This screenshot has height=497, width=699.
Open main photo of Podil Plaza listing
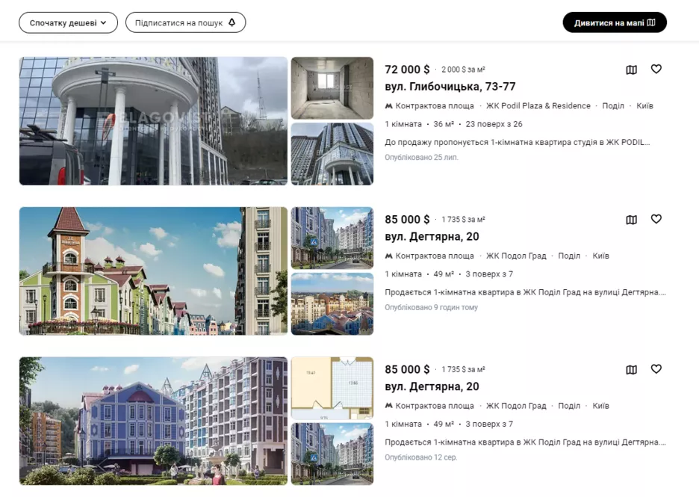[153, 121]
